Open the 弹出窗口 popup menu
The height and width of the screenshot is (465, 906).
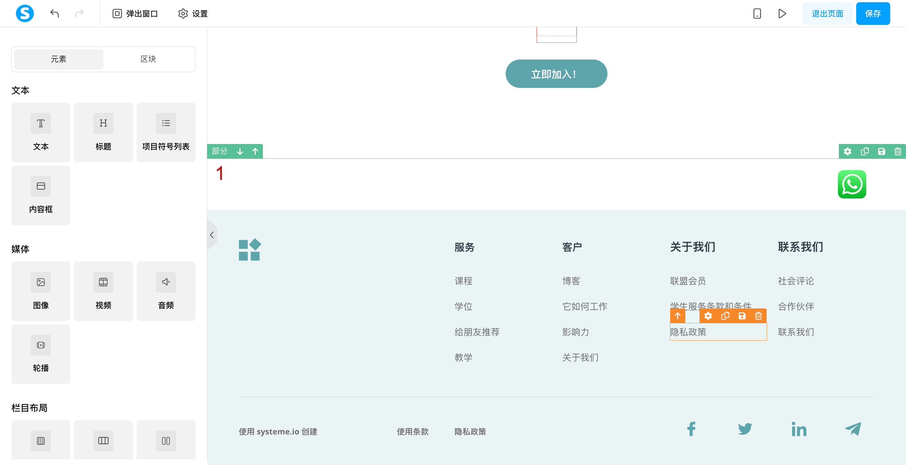[x=135, y=13]
